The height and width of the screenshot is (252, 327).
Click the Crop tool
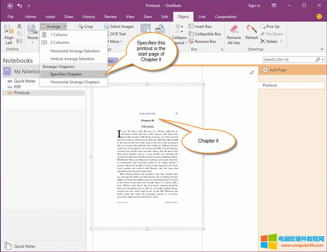coord(85,27)
